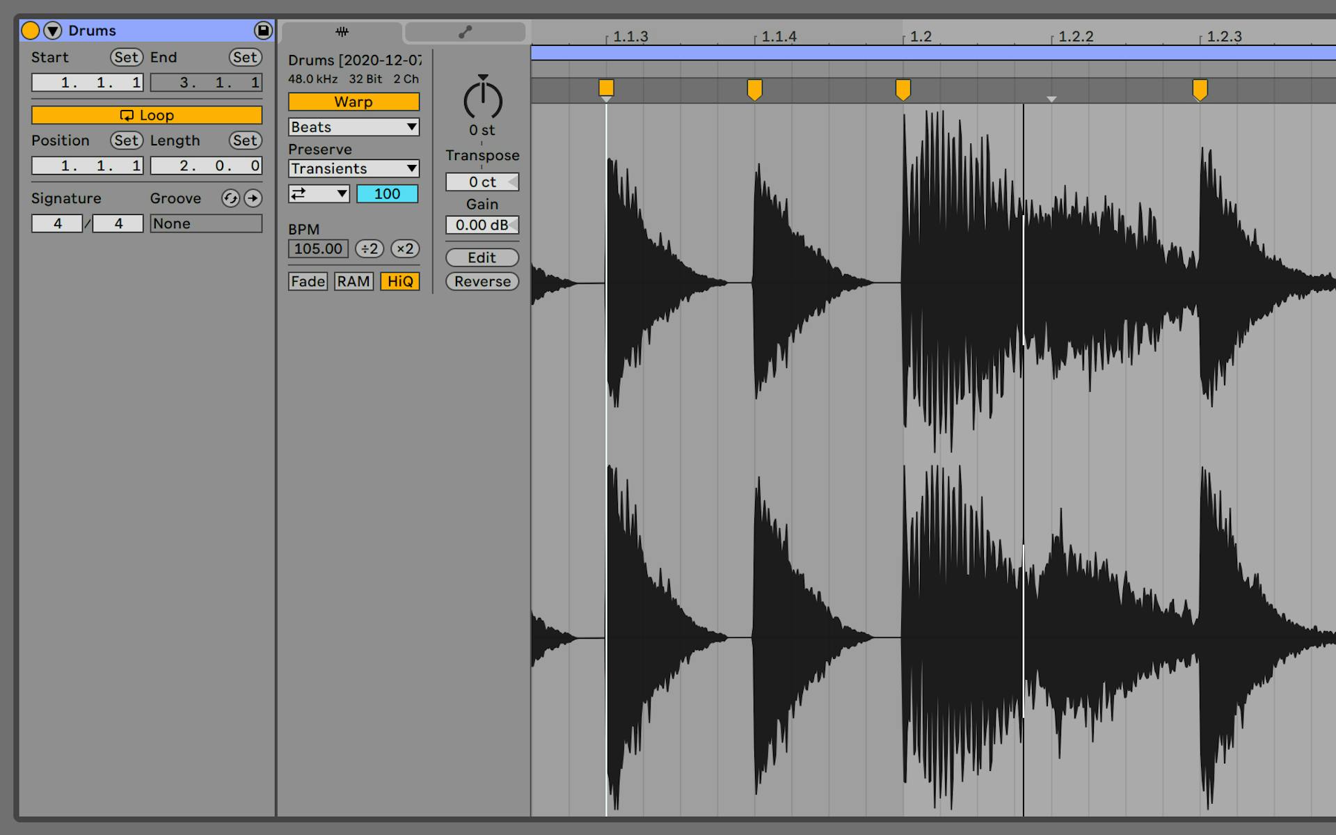Halve the warp tempo with the ÷2 icon
Image resolution: width=1336 pixels, height=835 pixels.
tap(369, 248)
